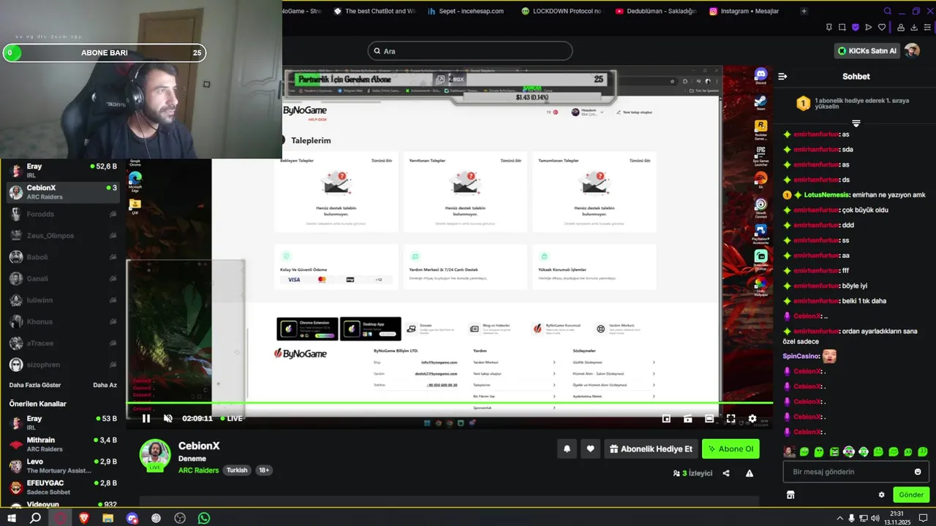This screenshot has height=526, width=936.
Task: Click the Turkish language tag
Action: pyautogui.click(x=237, y=470)
